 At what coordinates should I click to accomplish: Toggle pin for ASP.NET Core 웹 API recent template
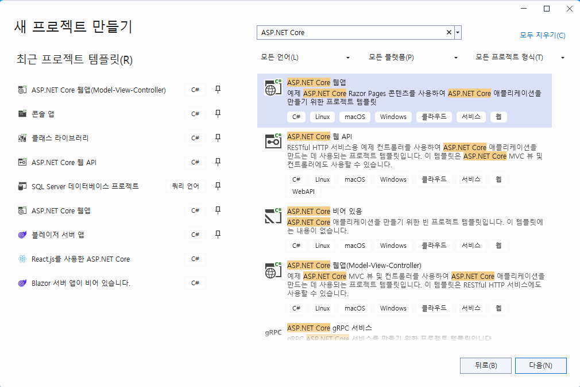coord(218,162)
